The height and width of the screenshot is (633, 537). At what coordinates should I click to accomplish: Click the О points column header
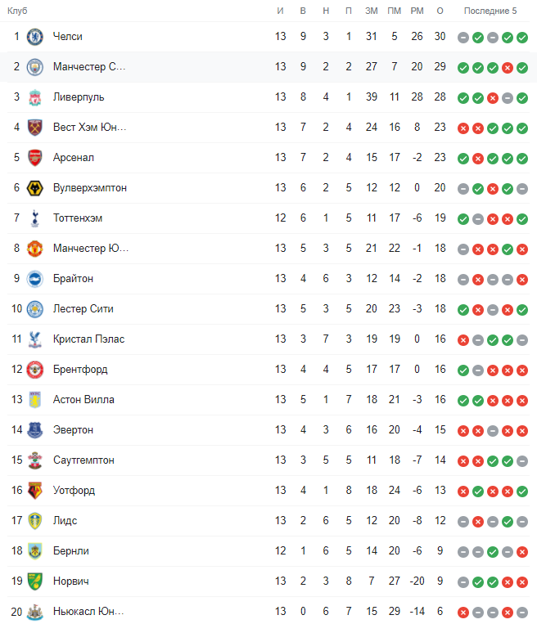440,11
